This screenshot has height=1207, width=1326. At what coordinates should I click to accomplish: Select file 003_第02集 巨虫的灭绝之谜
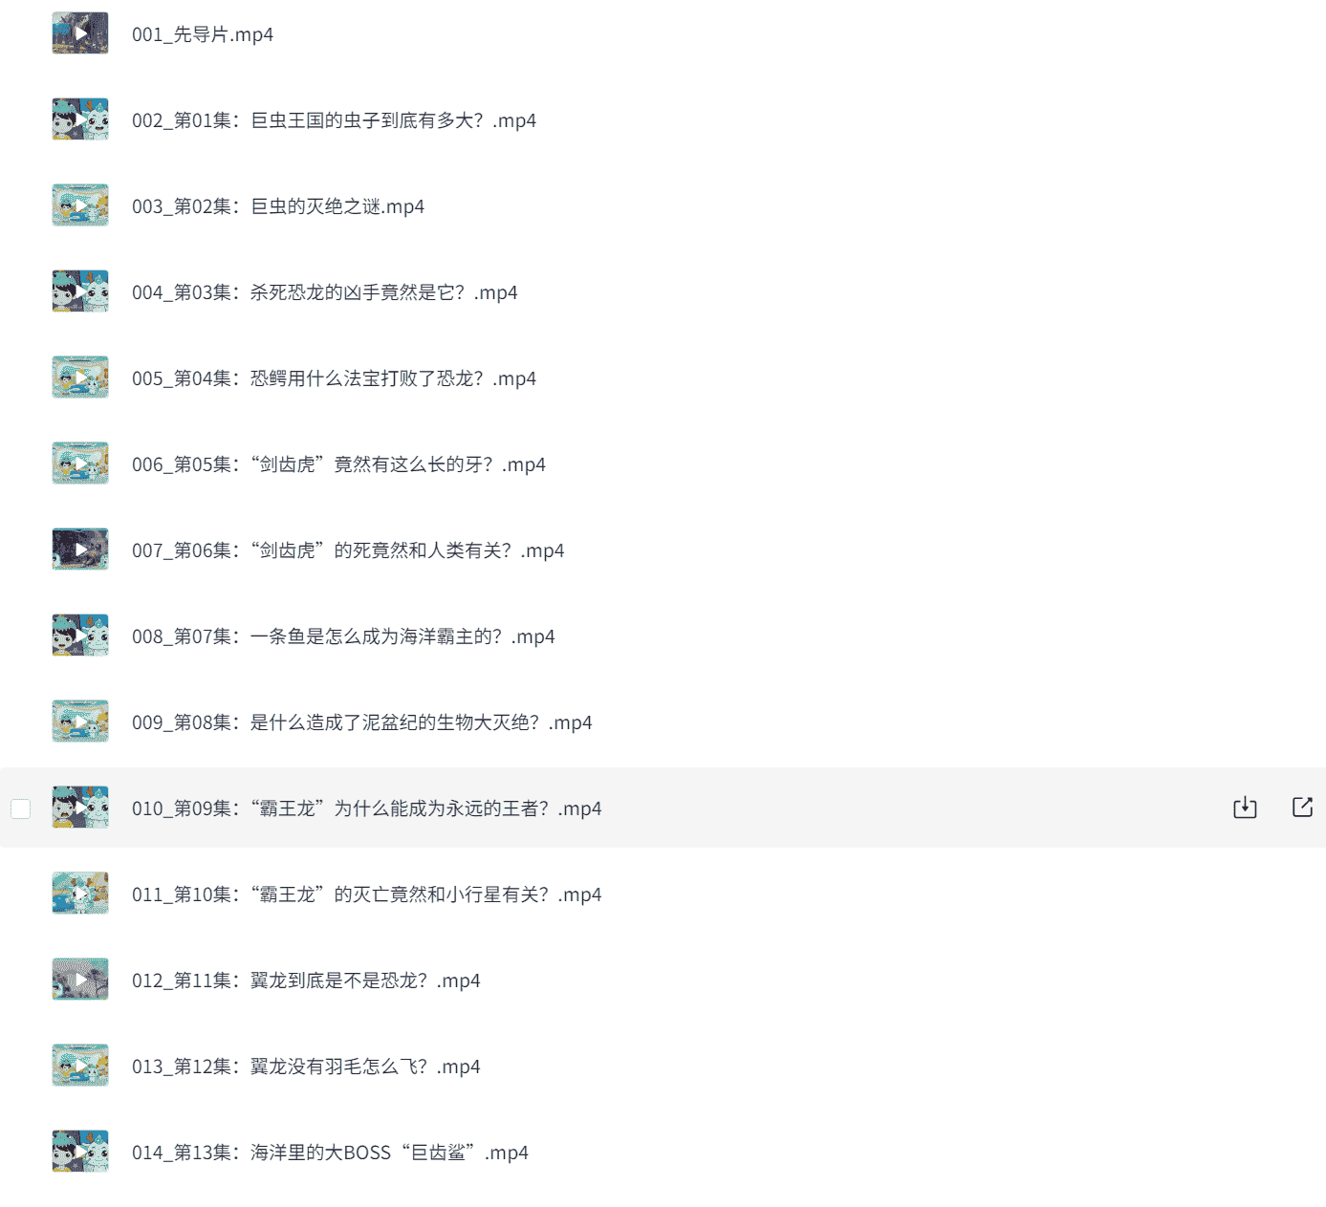coord(278,206)
